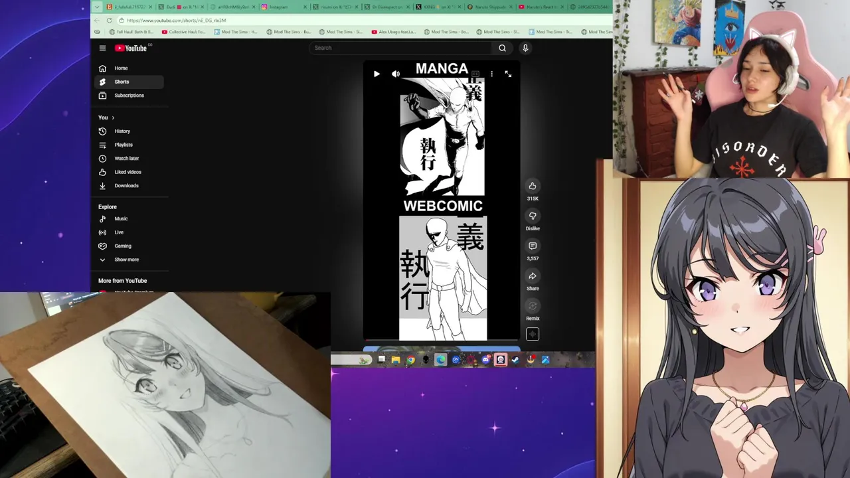850x478 pixels.
Task: Click the YouTube search field
Action: (402, 48)
